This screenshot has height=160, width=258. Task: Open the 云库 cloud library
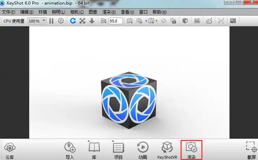click(10, 149)
